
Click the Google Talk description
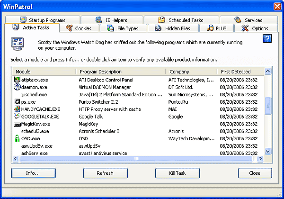[x=90, y=117]
